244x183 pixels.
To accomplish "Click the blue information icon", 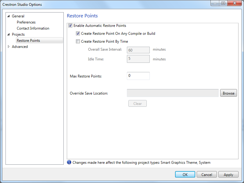I will point(69,163).
